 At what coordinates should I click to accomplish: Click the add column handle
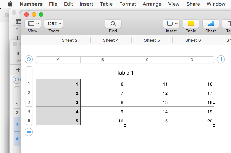pyautogui.click(x=220, y=59)
